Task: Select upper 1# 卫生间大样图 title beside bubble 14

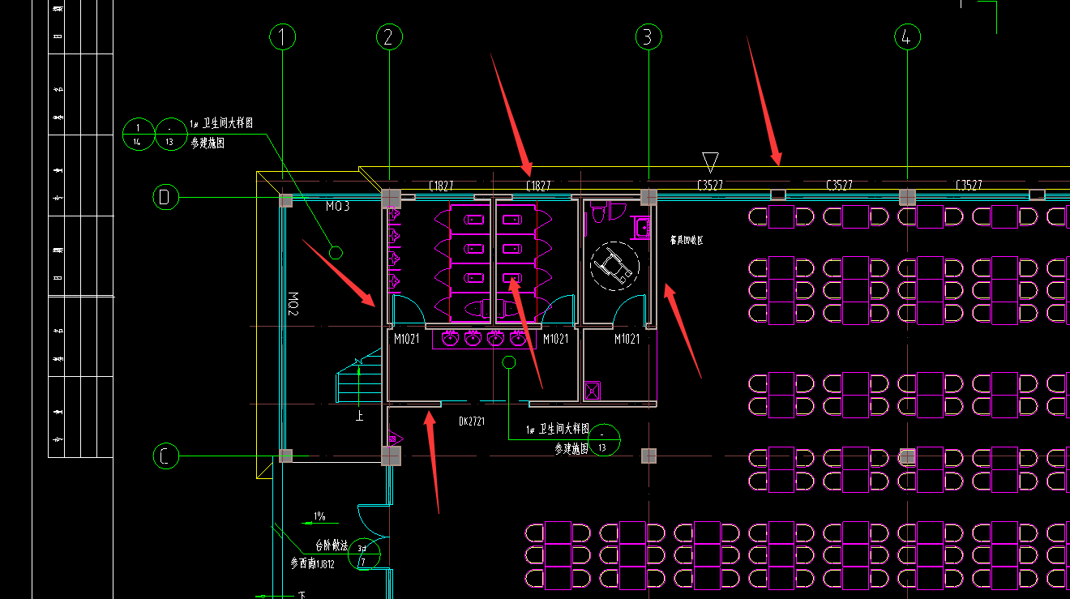Action: click(222, 122)
